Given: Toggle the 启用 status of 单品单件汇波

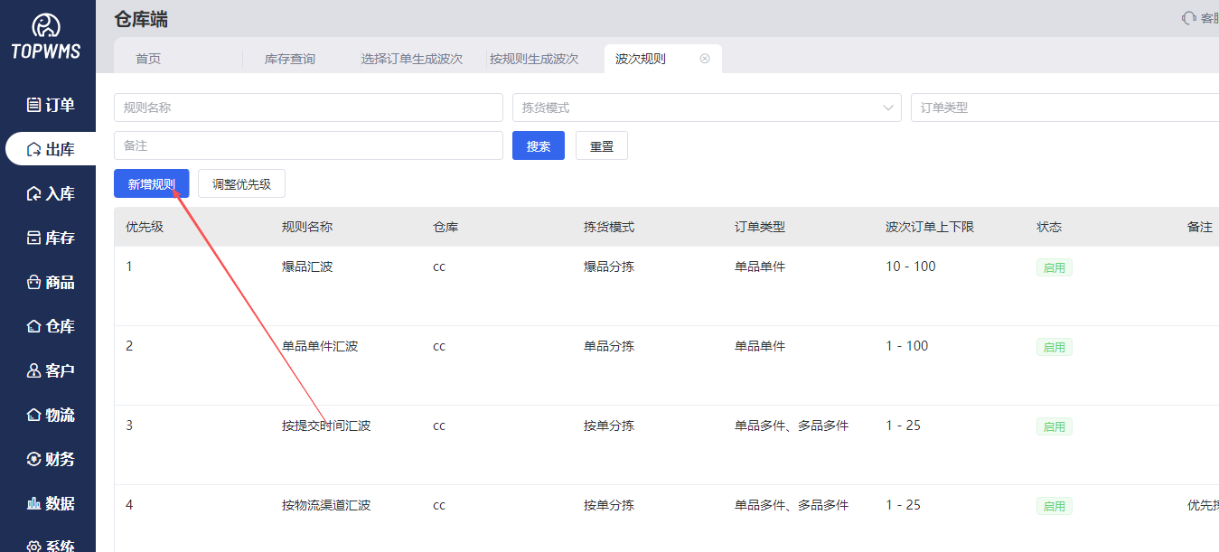Looking at the screenshot, I should [x=1054, y=346].
